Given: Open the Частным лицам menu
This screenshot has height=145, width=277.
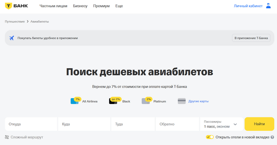Looking at the screenshot, I should [53, 6].
